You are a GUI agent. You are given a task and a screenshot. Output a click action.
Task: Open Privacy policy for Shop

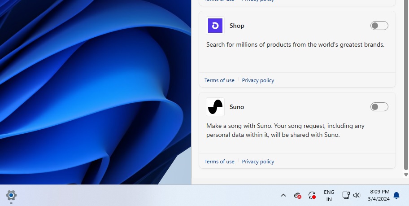click(x=258, y=80)
